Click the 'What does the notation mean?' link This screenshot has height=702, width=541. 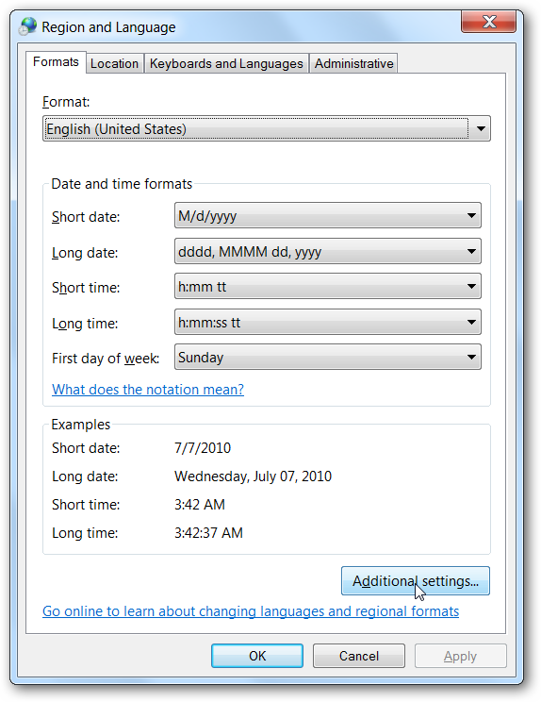coord(148,390)
